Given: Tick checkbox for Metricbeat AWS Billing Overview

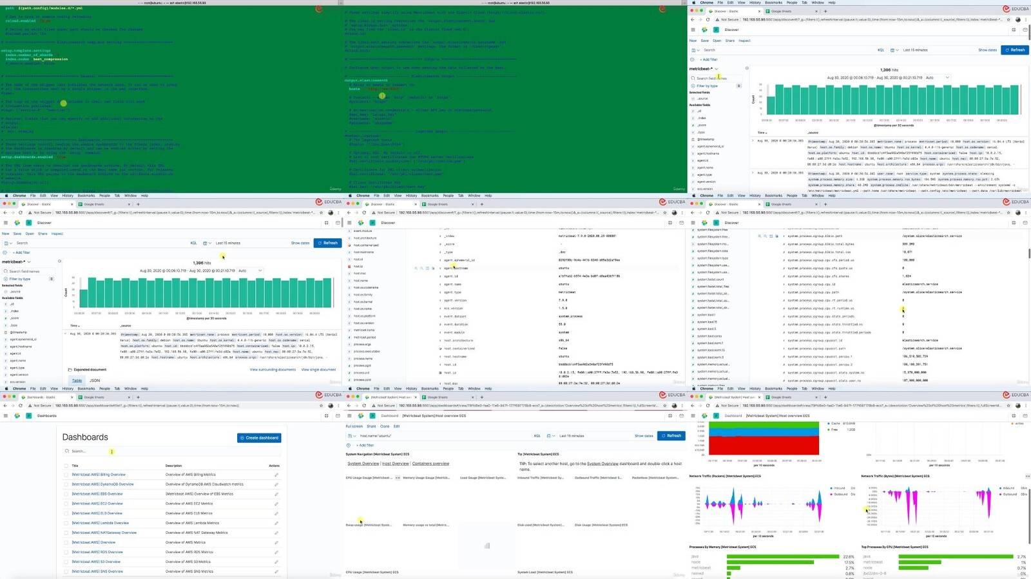Looking at the screenshot, I should point(66,475).
